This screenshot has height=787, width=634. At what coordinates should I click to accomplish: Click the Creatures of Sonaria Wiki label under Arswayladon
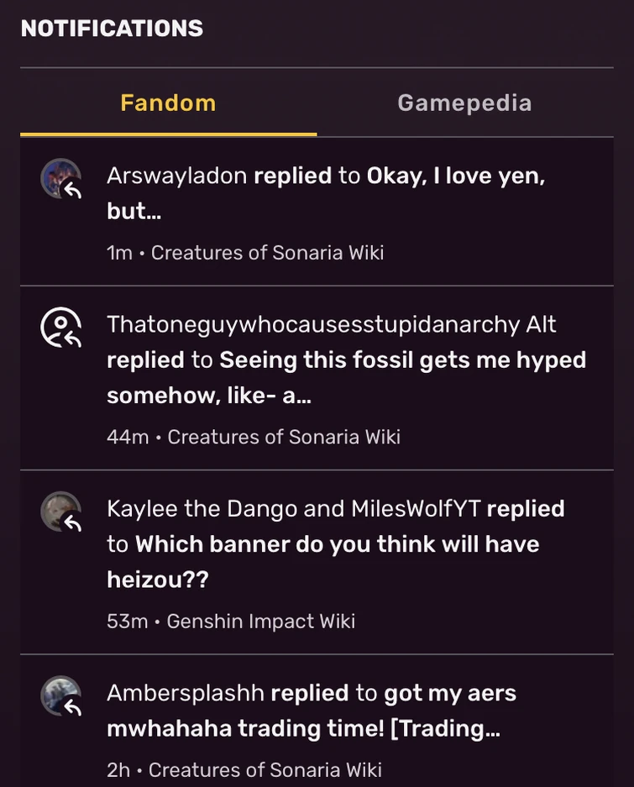270,252
